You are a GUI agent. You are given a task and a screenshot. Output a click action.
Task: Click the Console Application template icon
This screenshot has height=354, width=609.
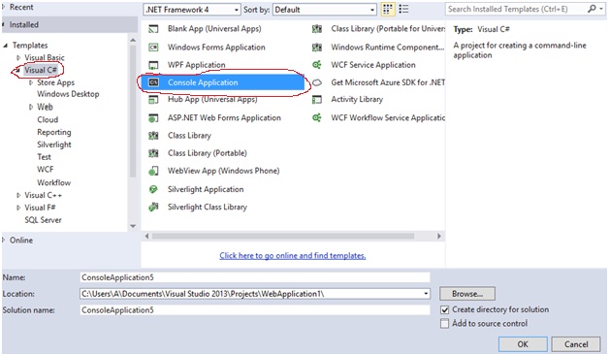pyautogui.click(x=154, y=82)
